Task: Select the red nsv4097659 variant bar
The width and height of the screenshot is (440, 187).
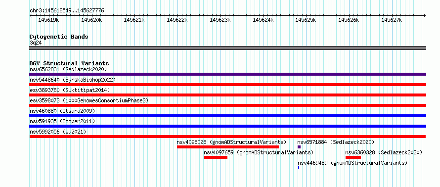Action: point(216,157)
